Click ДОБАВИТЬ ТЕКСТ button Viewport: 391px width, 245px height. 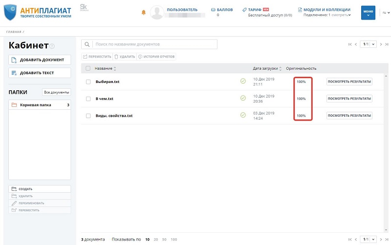40,73
